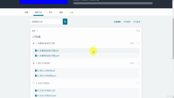Click the file icon beside 02_ ppsx
The width and height of the screenshot is (174, 98).
click(x=36, y=76)
